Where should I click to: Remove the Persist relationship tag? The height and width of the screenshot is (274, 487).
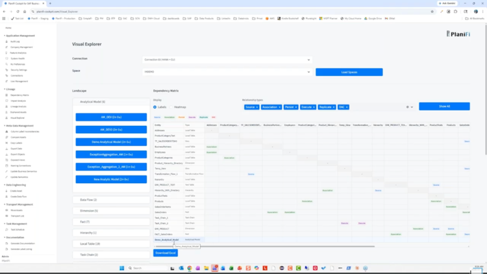tap(296, 107)
